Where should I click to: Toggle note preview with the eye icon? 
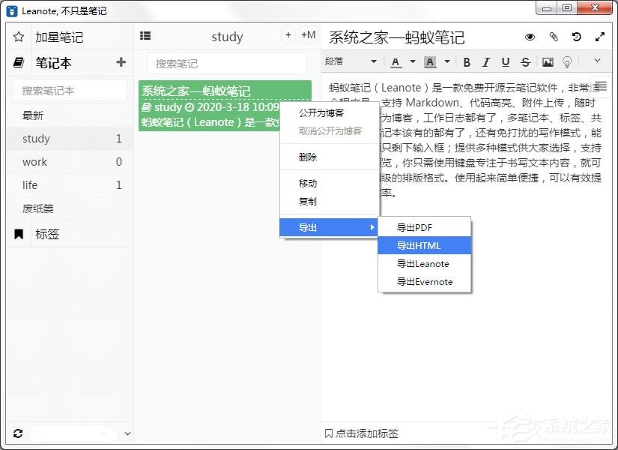pyautogui.click(x=530, y=37)
